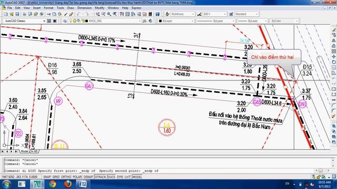Open the Modify menu
This screenshot has width=337, height=189.
[x=100, y=8]
